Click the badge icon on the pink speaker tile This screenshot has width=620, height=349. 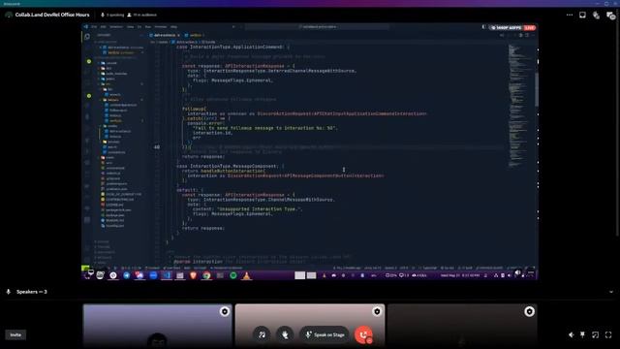pyautogui.click(x=377, y=311)
